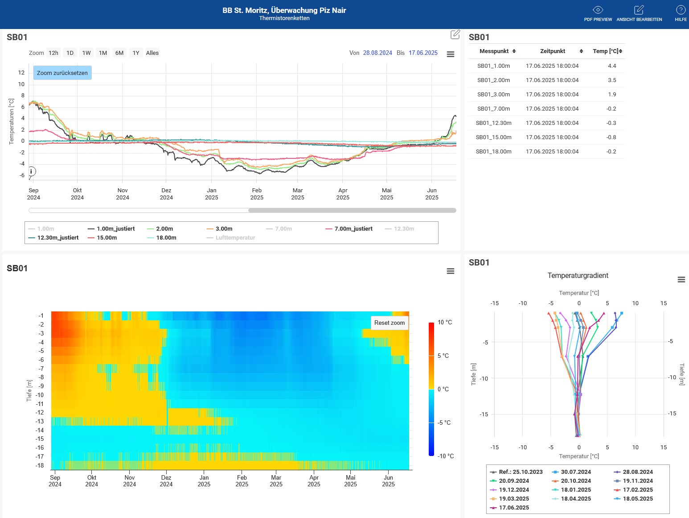This screenshot has height=518, width=689.
Task: Open the heatmap chart hamburger menu
Action: coord(451,271)
